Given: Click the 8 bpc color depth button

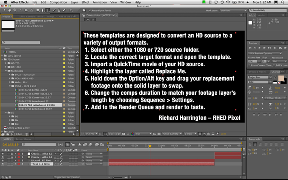Looking at the screenshot, I should [x=19, y=134].
